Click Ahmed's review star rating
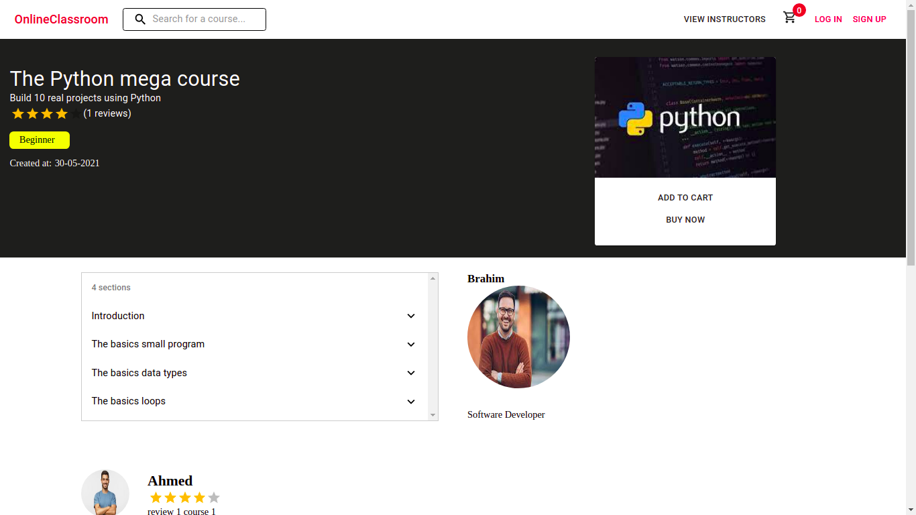The image size is (916, 515). coord(185,498)
